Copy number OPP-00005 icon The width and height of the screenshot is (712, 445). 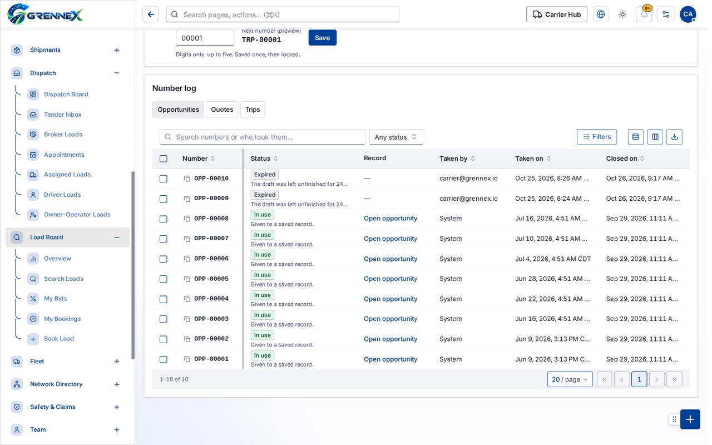[x=187, y=279]
